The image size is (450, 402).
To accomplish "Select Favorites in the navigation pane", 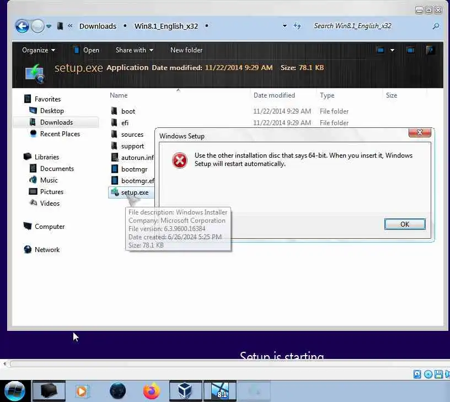I will 47,99.
